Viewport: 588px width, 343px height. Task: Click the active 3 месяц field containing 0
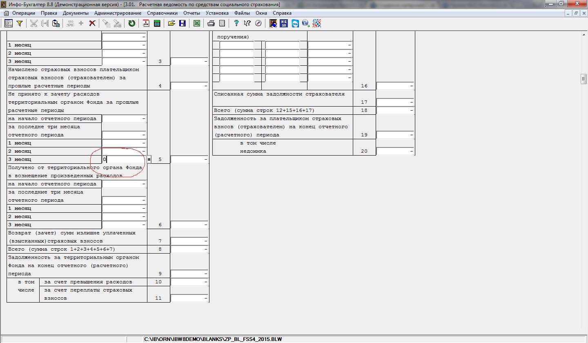[124, 159]
